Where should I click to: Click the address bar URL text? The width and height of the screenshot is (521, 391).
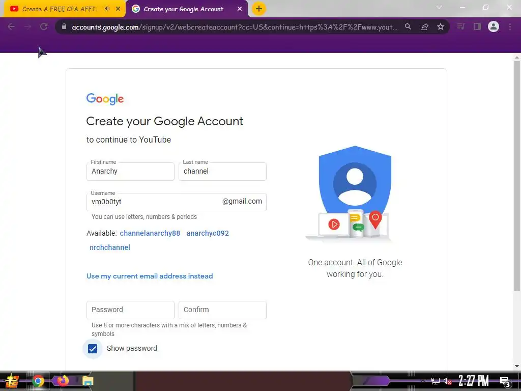pyautogui.click(x=235, y=27)
